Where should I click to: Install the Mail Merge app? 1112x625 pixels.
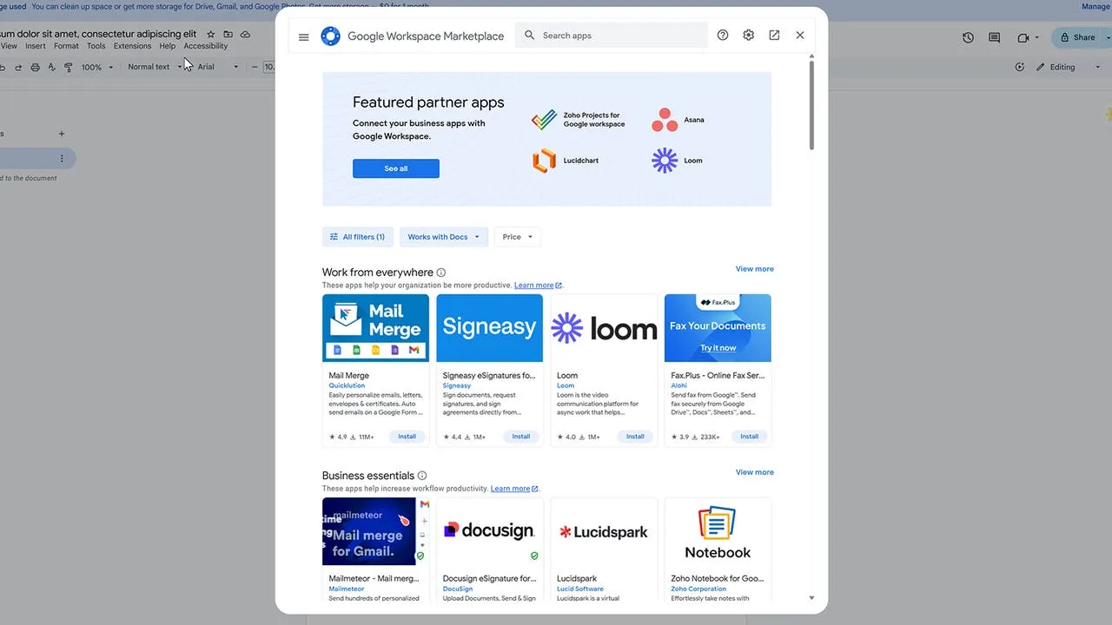[x=407, y=437]
